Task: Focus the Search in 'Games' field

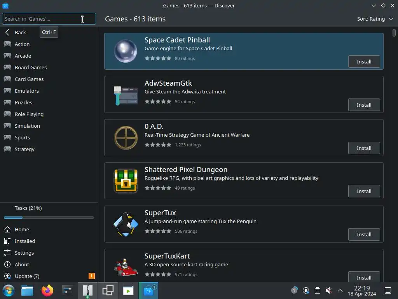Action: click(49, 19)
